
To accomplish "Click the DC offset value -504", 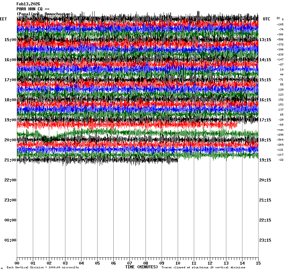I will pyautogui.click(x=280, y=140).
